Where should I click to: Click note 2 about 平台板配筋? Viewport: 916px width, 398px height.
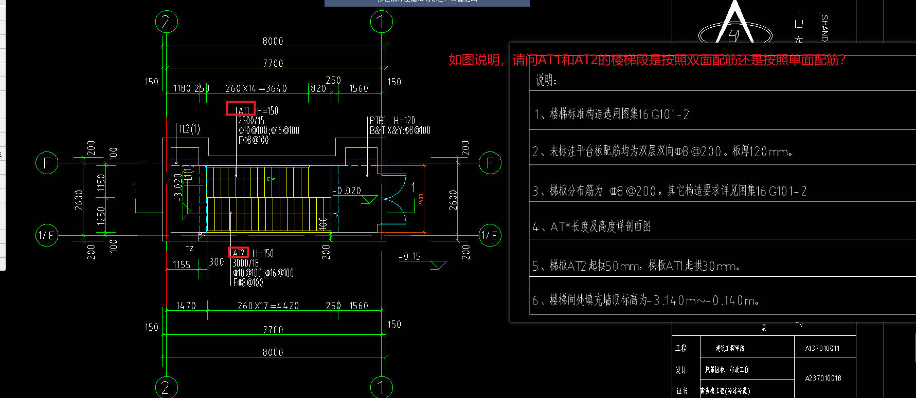pyautogui.click(x=663, y=151)
